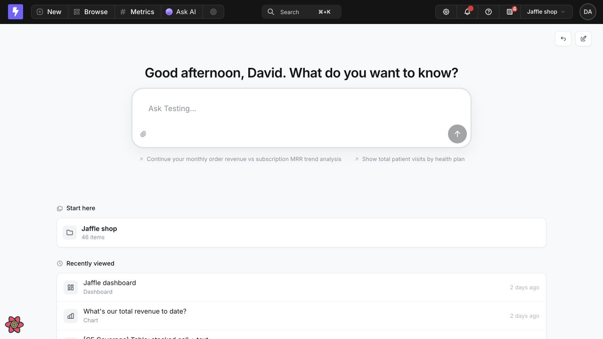The width and height of the screenshot is (603, 339).
Task: Select suggestion about monthly order revenue vs MRR
Action: 240,159
